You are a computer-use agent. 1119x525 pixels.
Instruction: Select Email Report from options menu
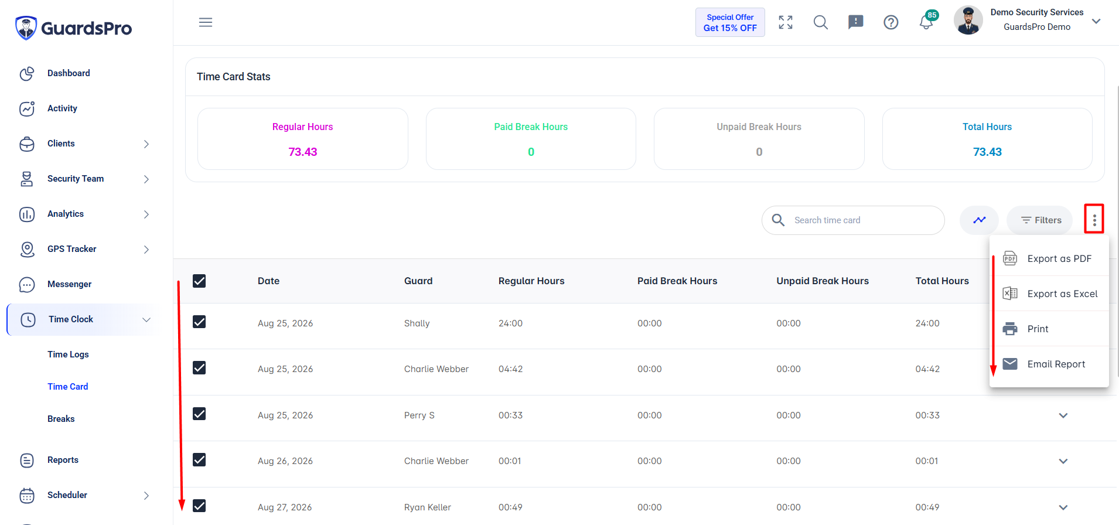1049,364
